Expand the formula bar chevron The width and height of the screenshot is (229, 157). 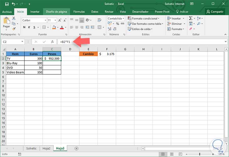(x=226, y=42)
